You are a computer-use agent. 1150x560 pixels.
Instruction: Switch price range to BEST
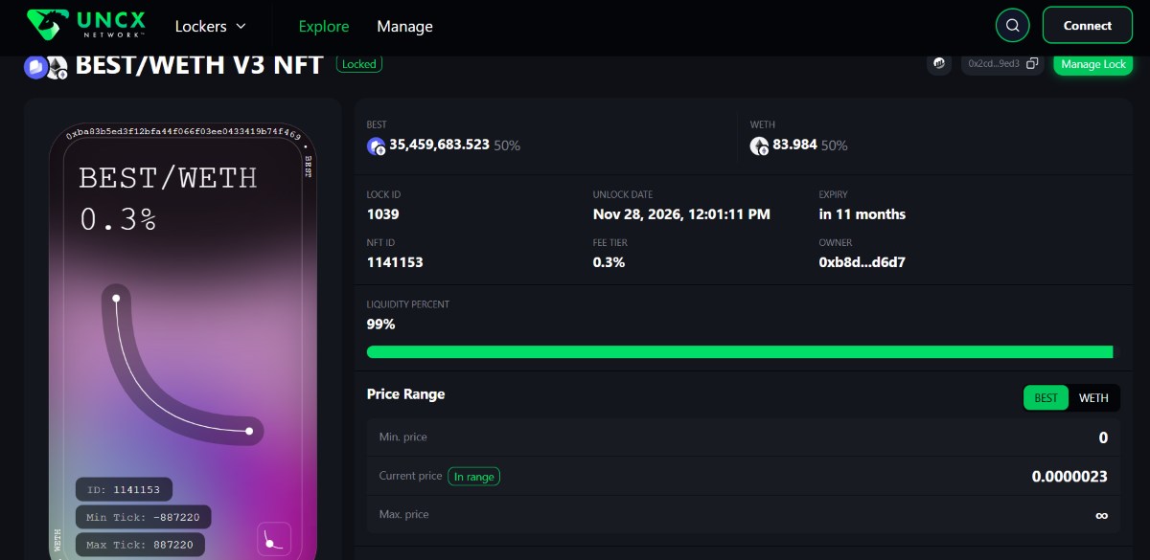(1046, 398)
